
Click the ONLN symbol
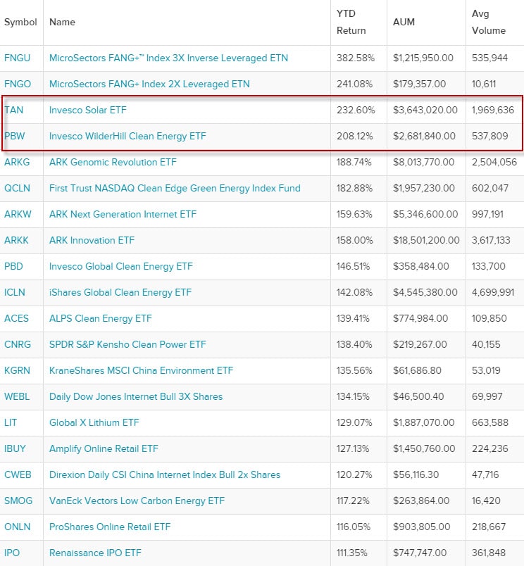coord(18,527)
